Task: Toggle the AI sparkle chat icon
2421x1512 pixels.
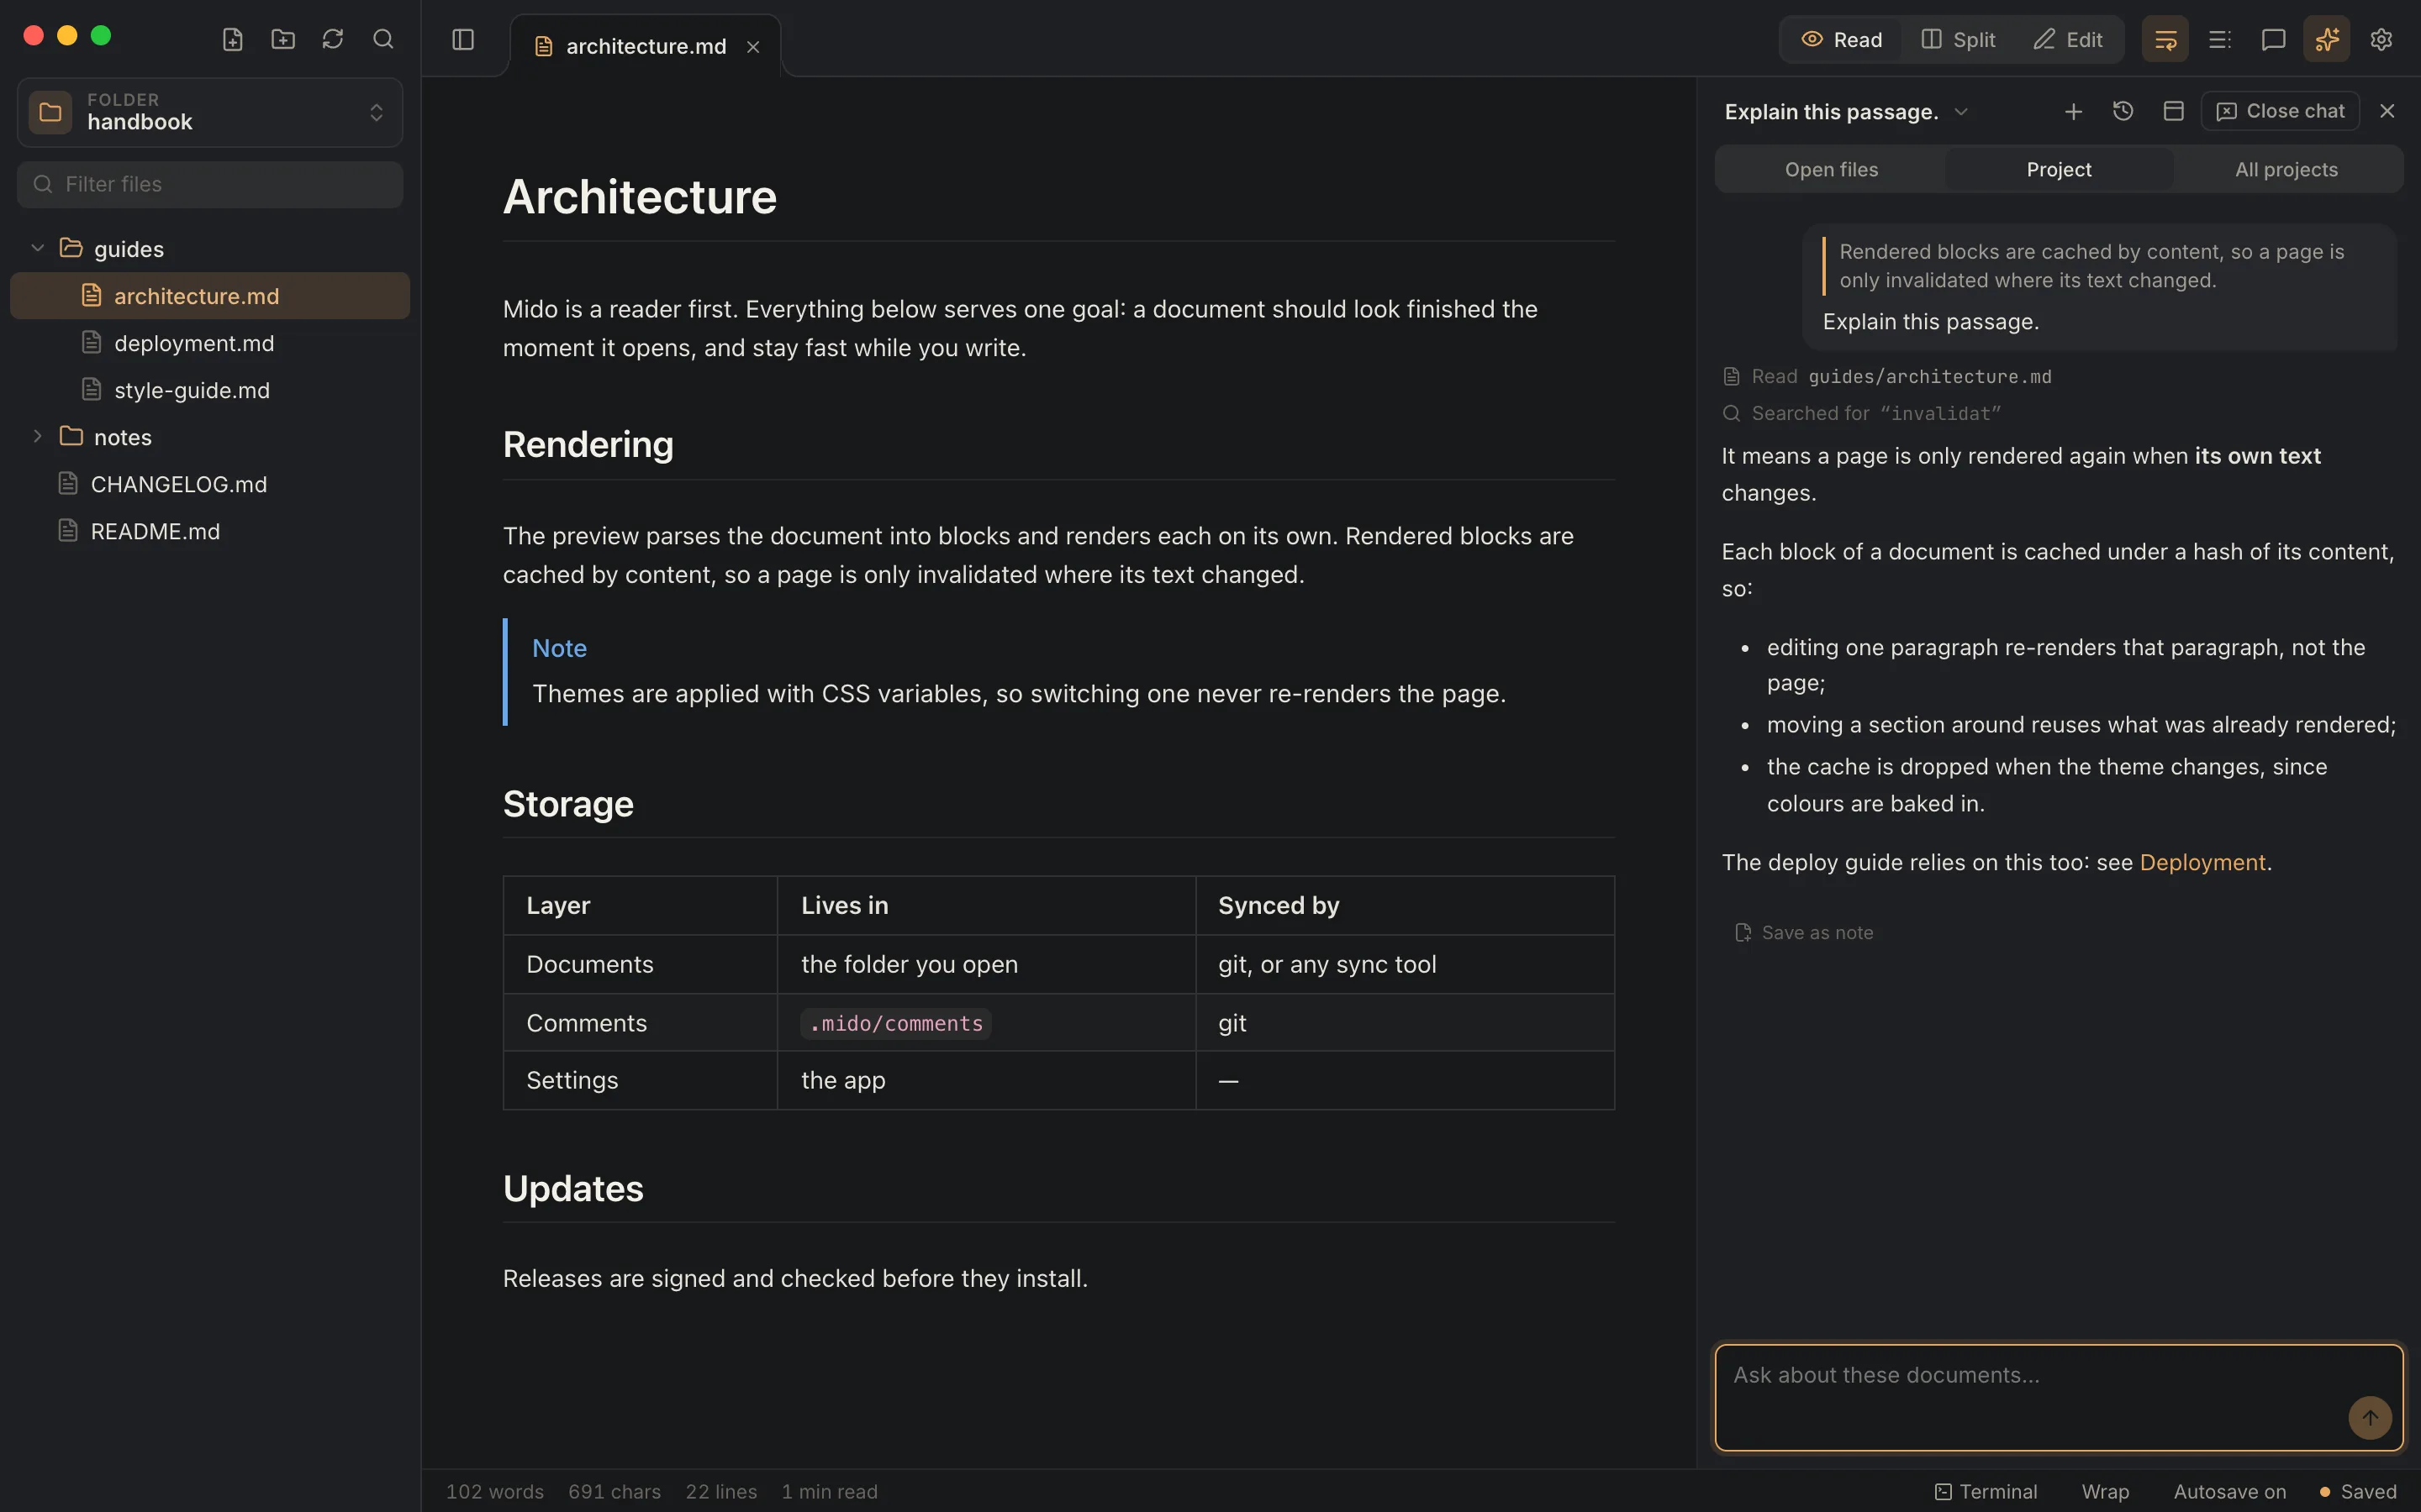Action: point(2327,39)
